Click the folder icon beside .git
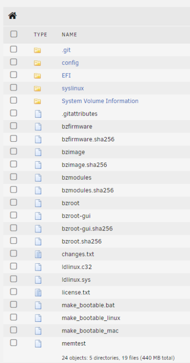 (37, 50)
